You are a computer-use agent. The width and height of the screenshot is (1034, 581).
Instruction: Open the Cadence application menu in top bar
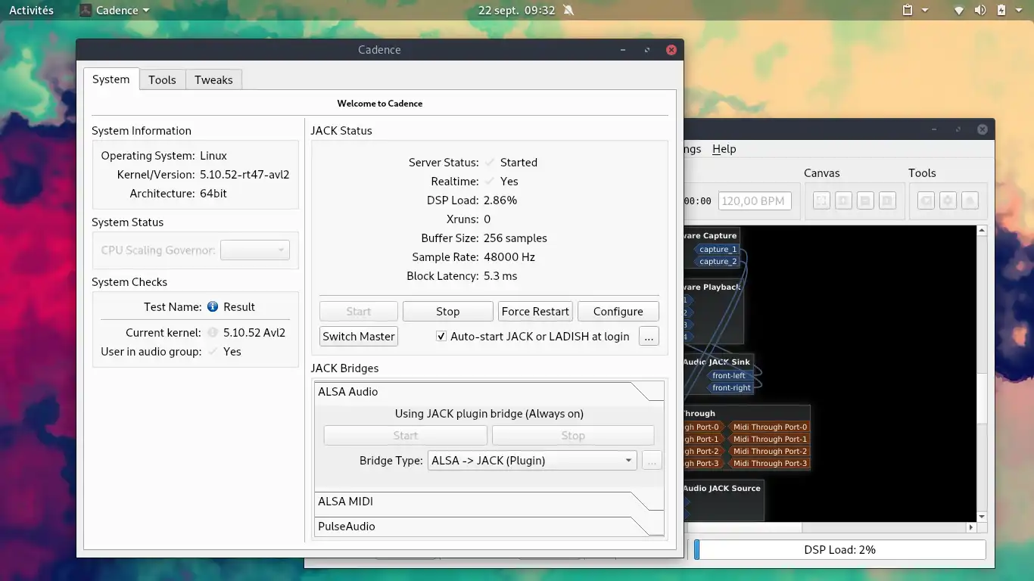pos(115,11)
